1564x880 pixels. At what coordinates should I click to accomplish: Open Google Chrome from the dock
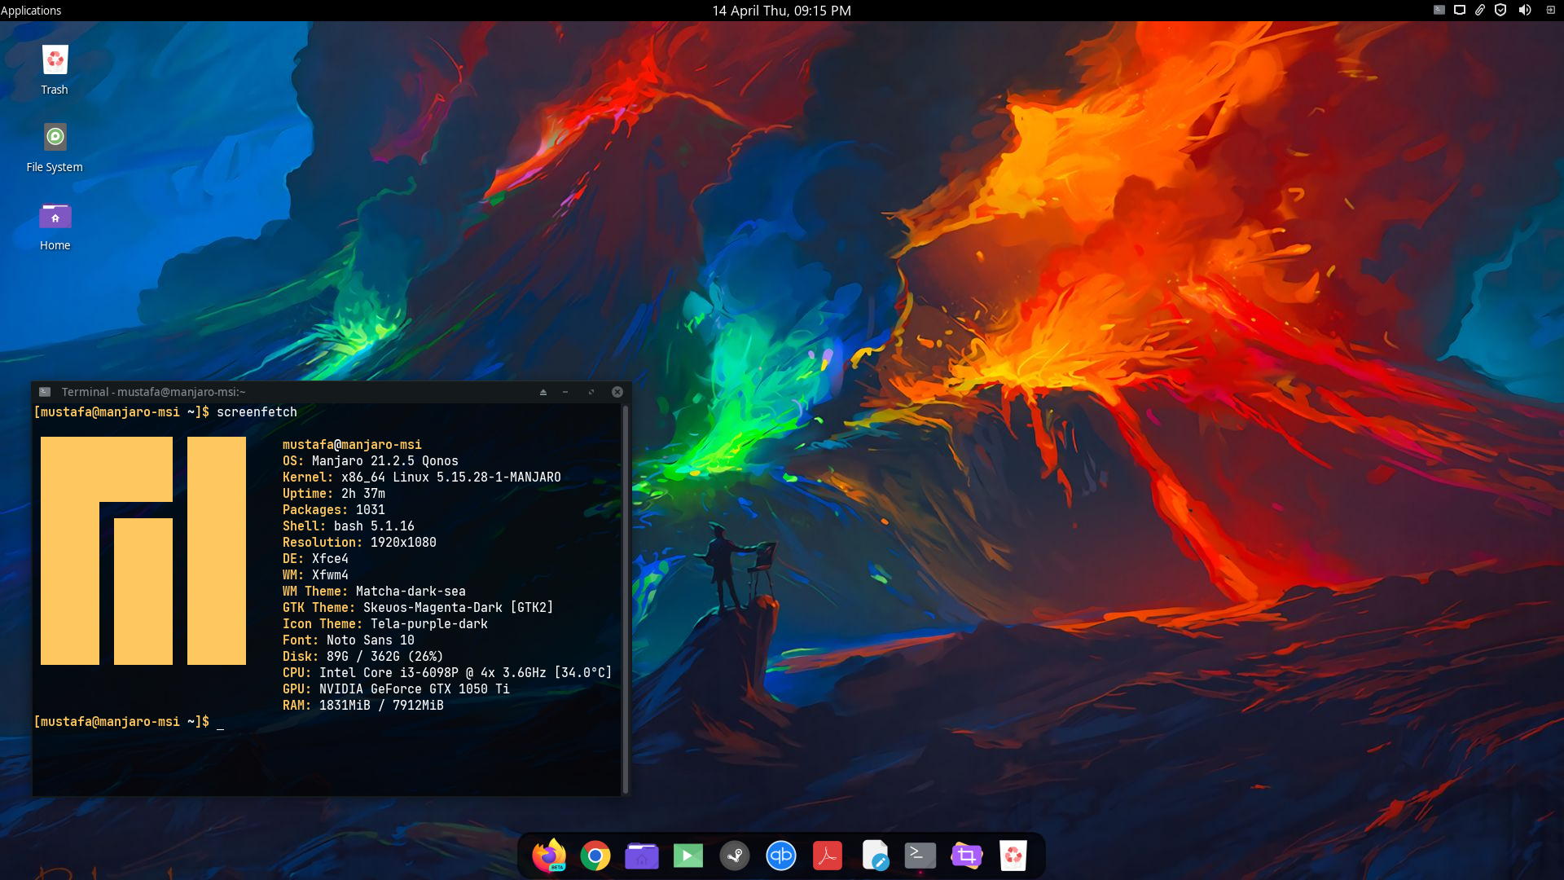595,856
